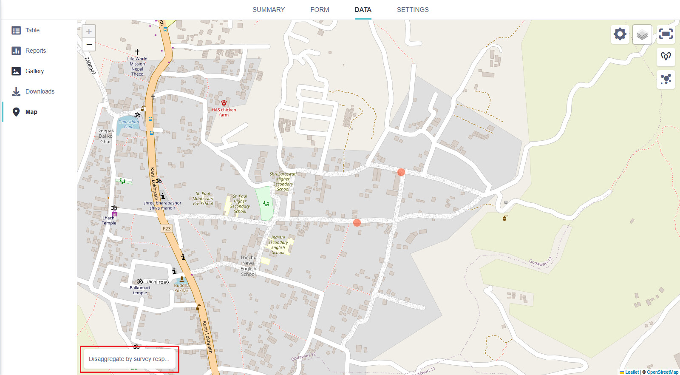Open the Downloads section
680x375 pixels.
pyautogui.click(x=40, y=91)
